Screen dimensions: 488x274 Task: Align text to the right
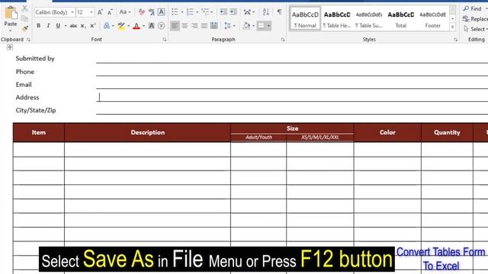[x=194, y=26]
